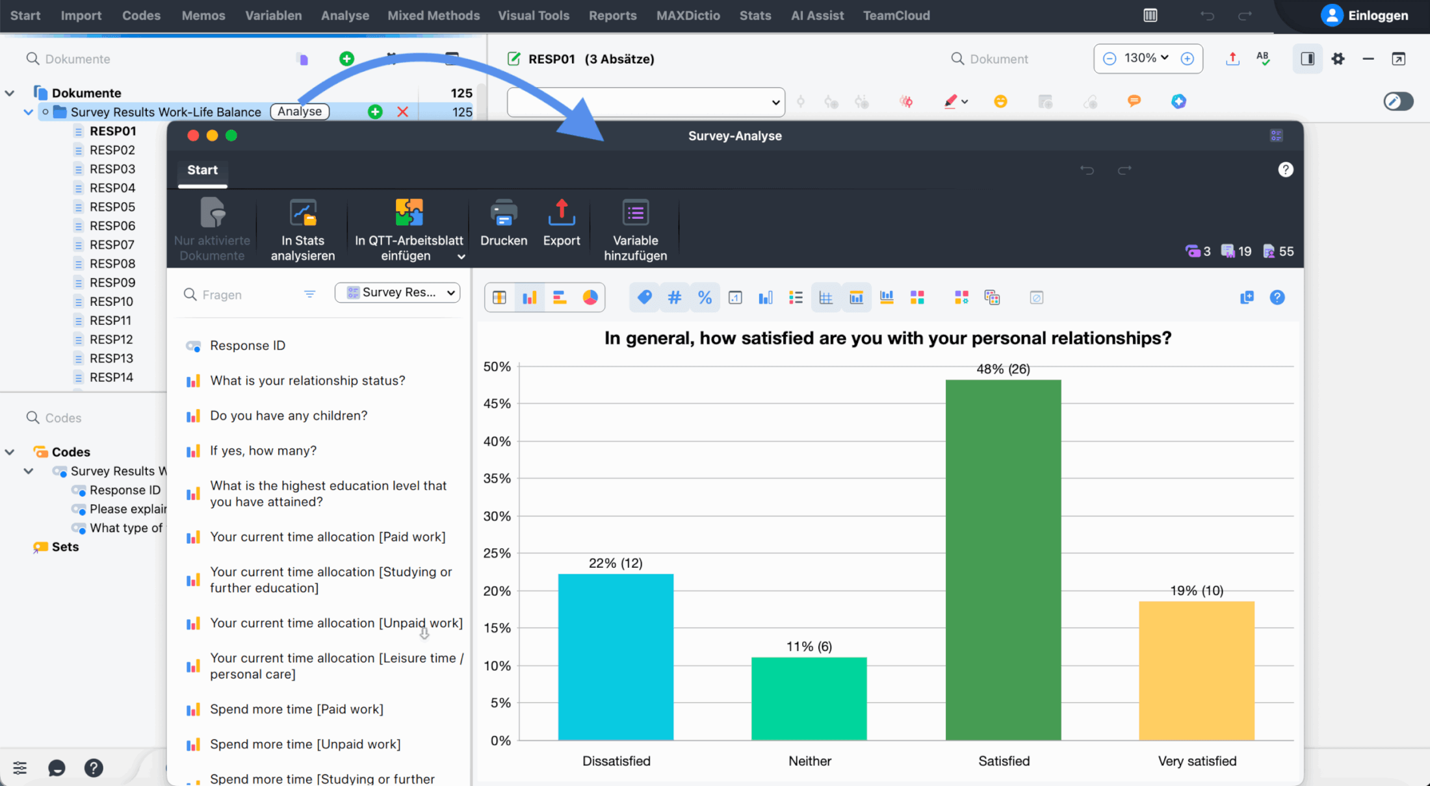Open the comment bubble tool
The height and width of the screenshot is (786, 1430).
(1134, 101)
